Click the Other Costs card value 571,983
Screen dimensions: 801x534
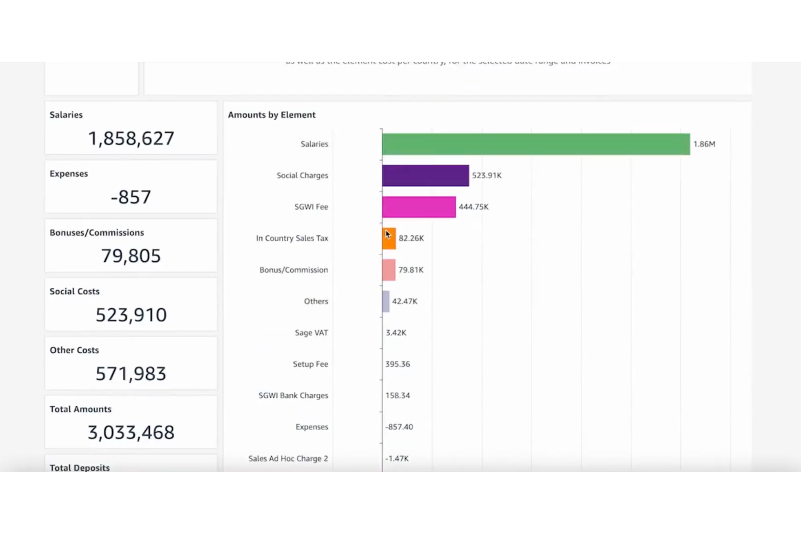131,374
